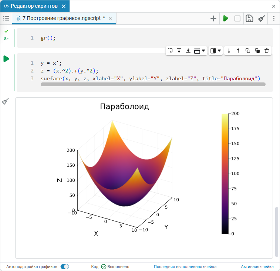Image resolution: width=280 pixels, height=271 pixels.
Task: Click the run-and-advance cell icon in the cell toolbar
Action: point(170,51)
